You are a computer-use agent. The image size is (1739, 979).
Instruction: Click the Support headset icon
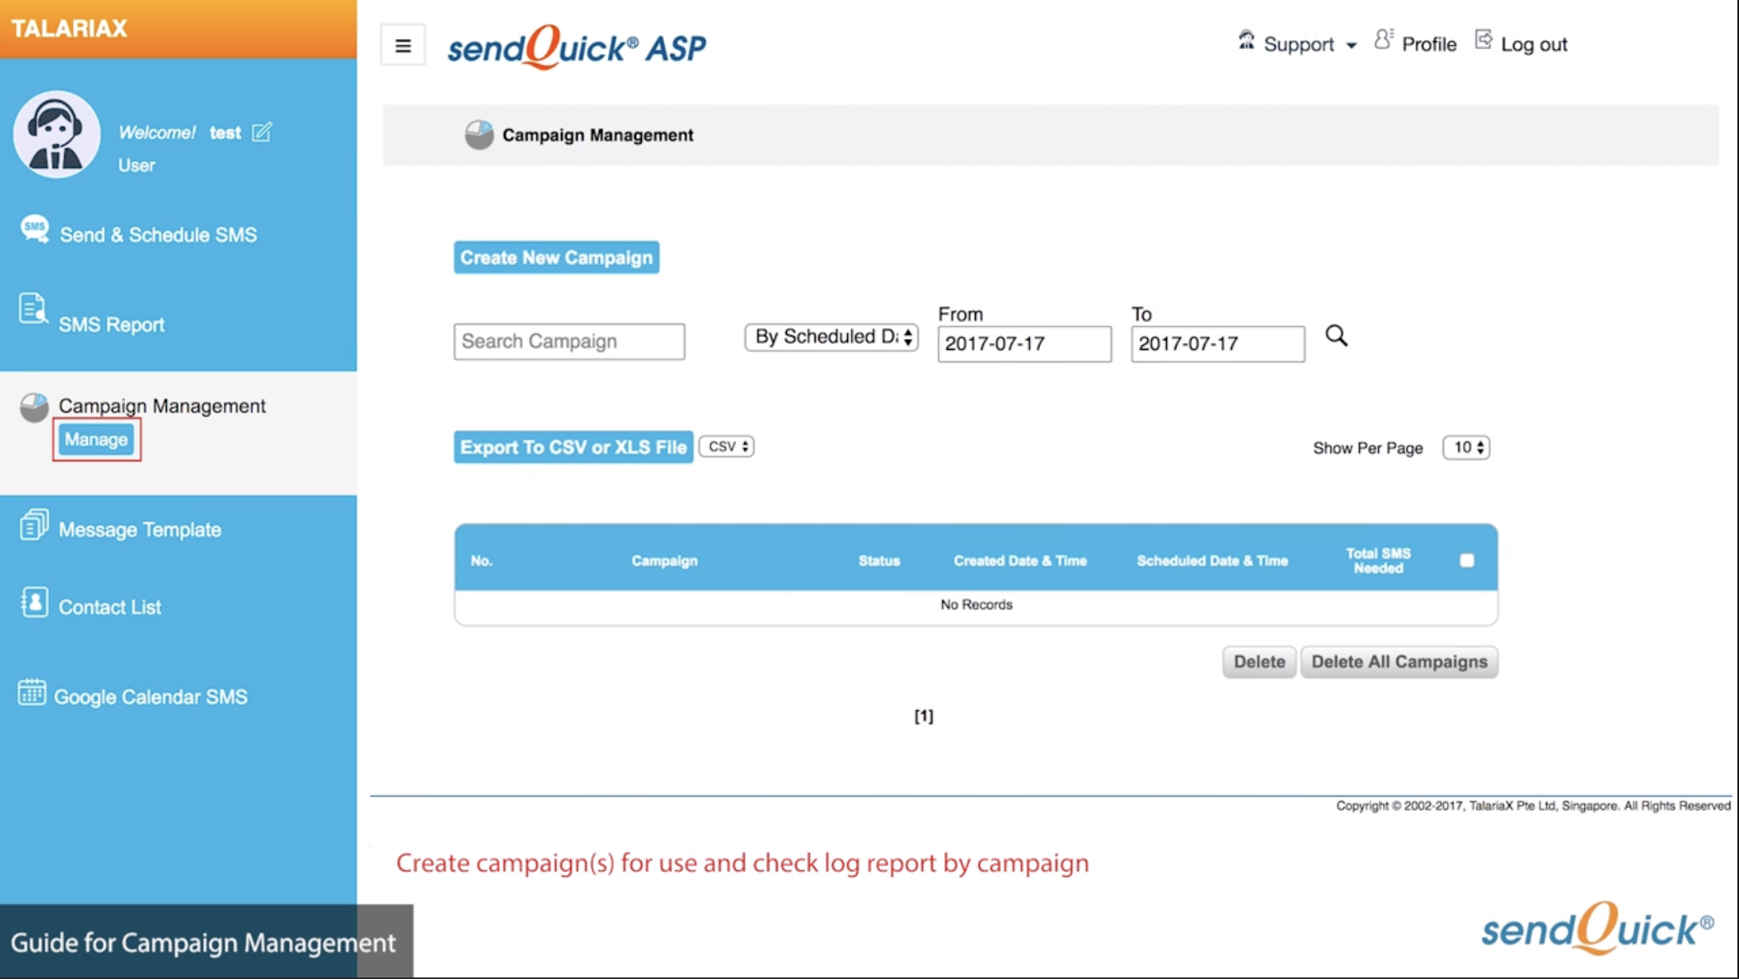[x=1246, y=40]
